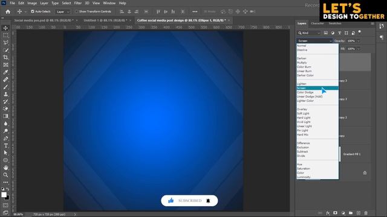The image size is (387, 217).
Task: Toggle type layer filter icon
Action: tap(339, 33)
